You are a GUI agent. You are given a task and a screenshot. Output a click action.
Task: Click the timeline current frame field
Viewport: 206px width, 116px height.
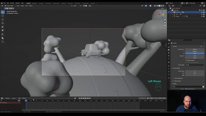(x=142, y=98)
